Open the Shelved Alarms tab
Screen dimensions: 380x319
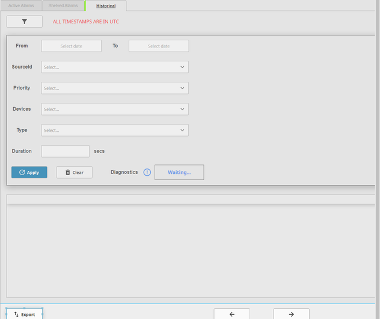pyautogui.click(x=63, y=5)
